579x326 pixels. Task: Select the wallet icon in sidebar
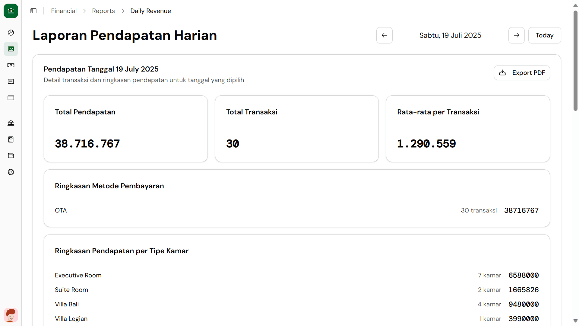(11, 155)
